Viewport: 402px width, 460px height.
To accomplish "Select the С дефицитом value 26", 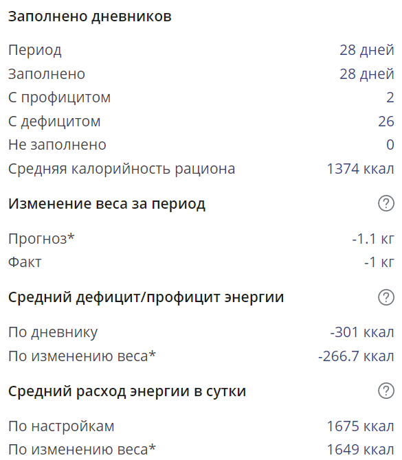I will 386,122.
